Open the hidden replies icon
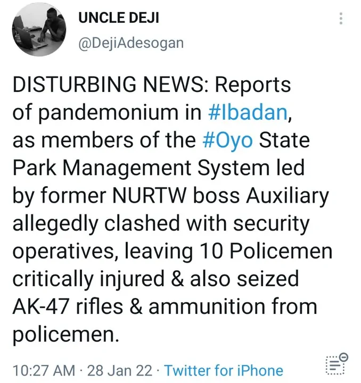 click(x=336, y=365)
